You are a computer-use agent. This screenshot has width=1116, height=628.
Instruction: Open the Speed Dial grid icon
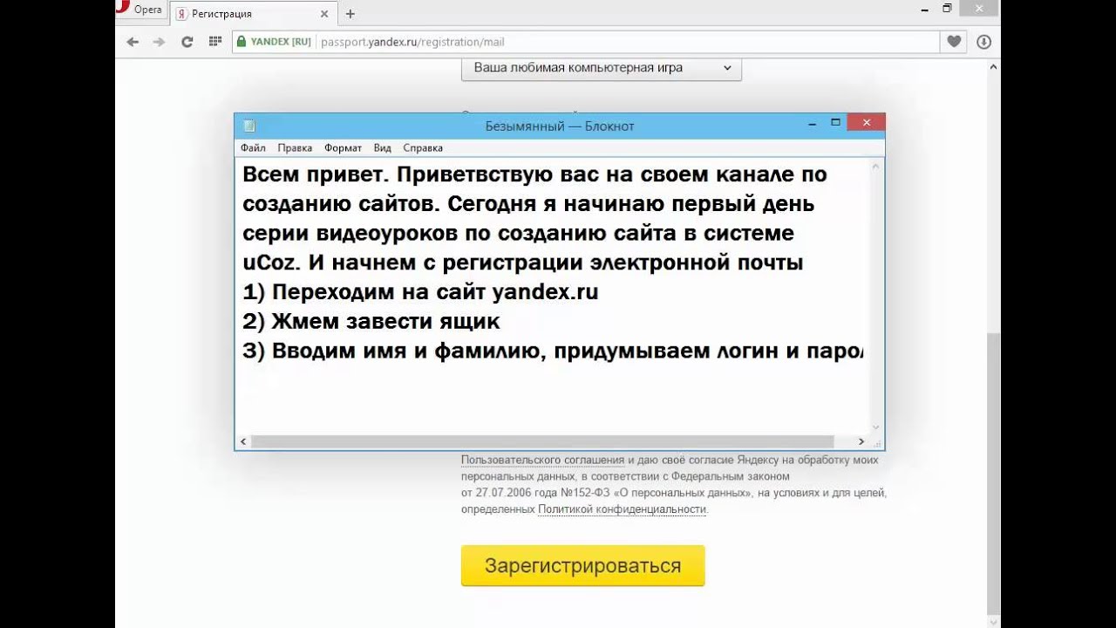(214, 42)
